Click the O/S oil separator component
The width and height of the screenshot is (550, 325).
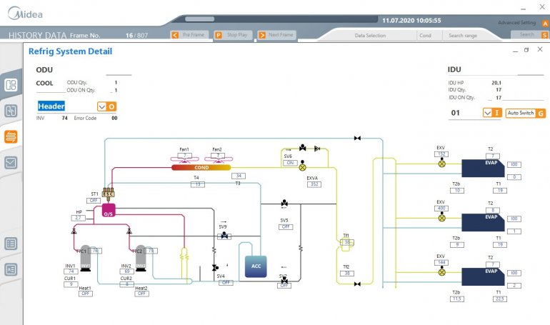tap(109, 210)
